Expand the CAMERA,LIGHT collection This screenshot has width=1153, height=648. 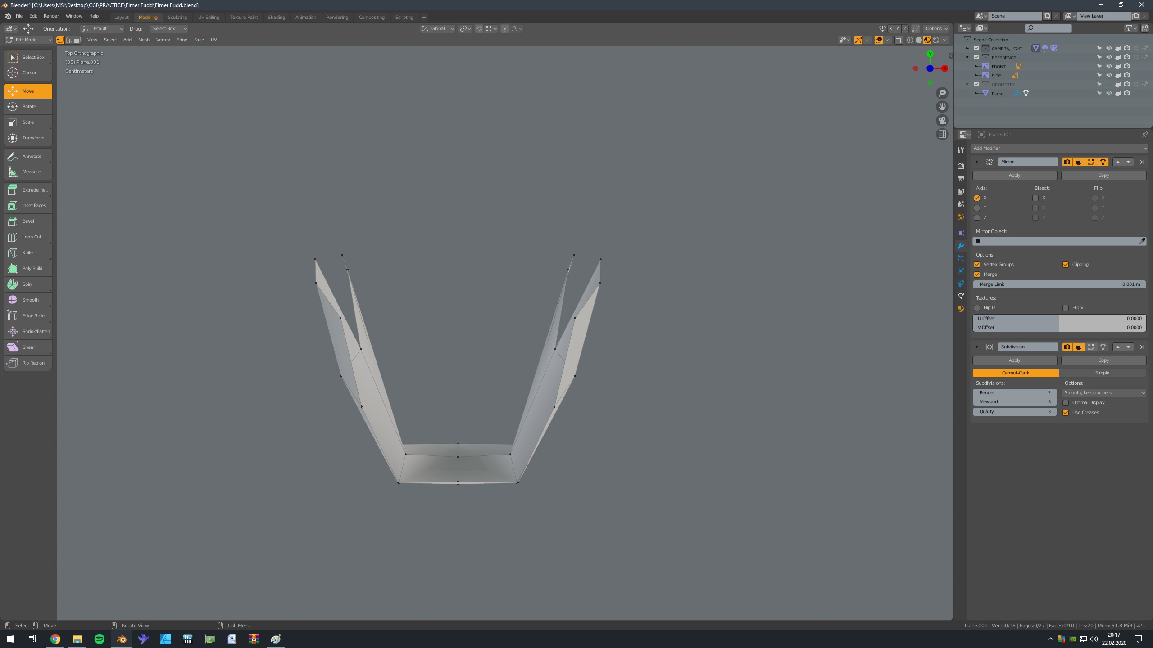[967, 49]
